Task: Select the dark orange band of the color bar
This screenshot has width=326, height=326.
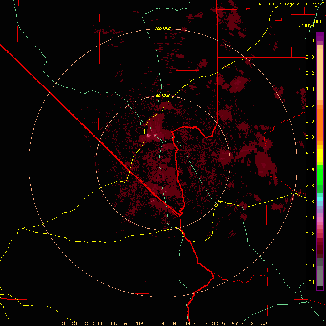Action: tap(320, 125)
